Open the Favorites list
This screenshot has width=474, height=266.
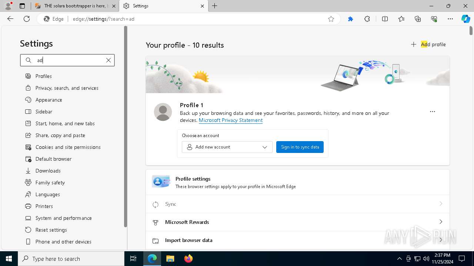click(401, 19)
